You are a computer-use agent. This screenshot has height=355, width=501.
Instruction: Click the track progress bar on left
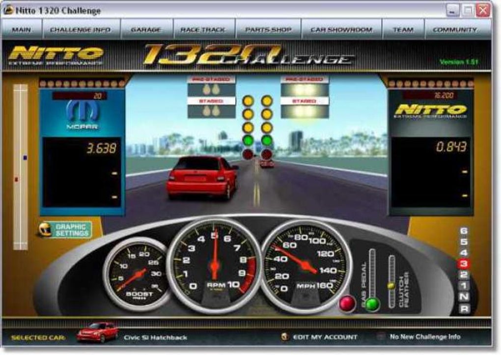coord(21,167)
